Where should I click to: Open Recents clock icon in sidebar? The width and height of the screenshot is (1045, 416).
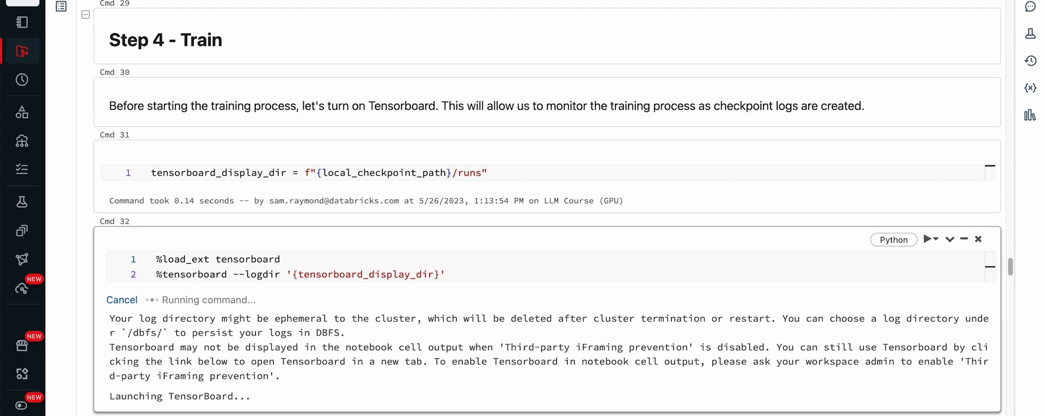tap(22, 80)
